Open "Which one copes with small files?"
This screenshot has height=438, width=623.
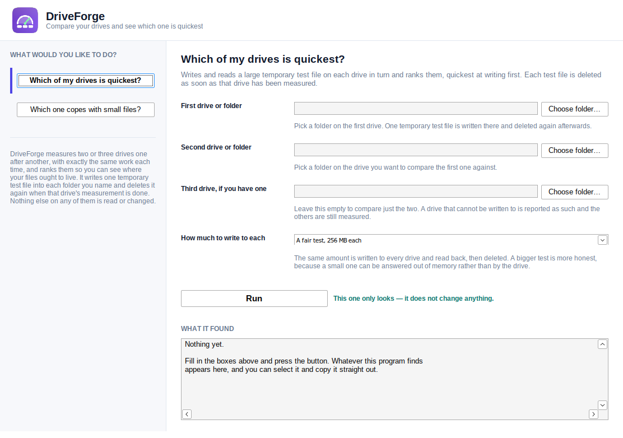click(85, 110)
